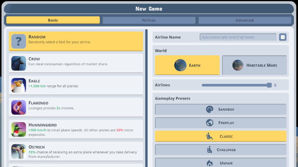298x167 pixels.
Task: Choose the Ostrich airline bird
Action: click(76, 151)
